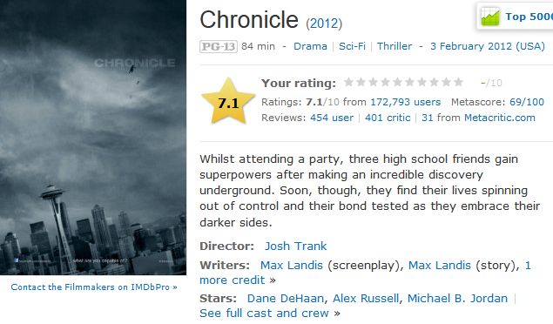This screenshot has width=553, height=324.
Task: Open the Drama genre link
Action: pos(310,46)
